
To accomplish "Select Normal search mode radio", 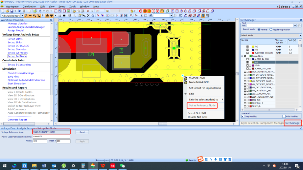I will click(259, 29).
